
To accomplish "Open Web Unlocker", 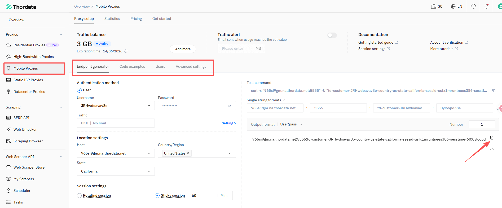I will click(x=25, y=129).
